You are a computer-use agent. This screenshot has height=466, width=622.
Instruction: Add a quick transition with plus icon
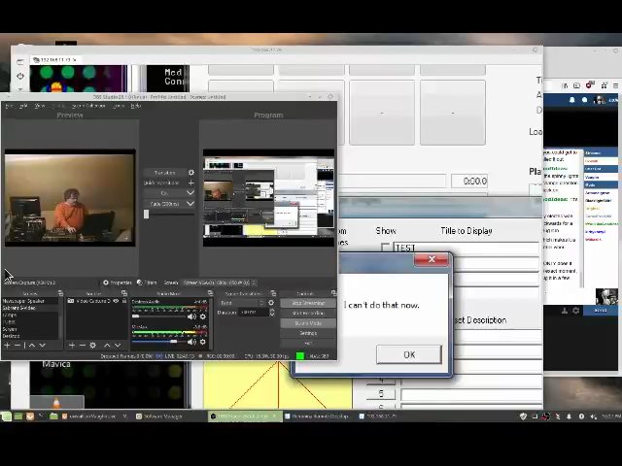[x=191, y=183]
